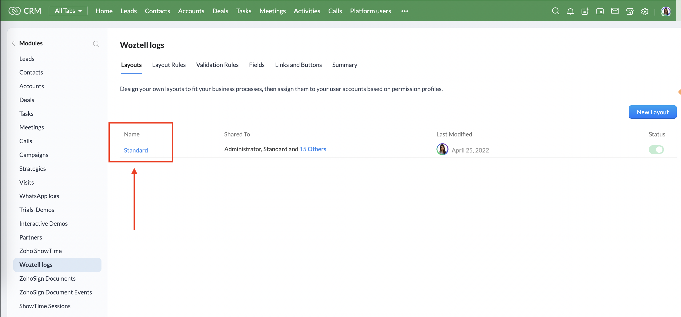Viewport: 681px width, 317px height.
Task: Switch to the Validation Rules tab
Action: [x=217, y=65]
